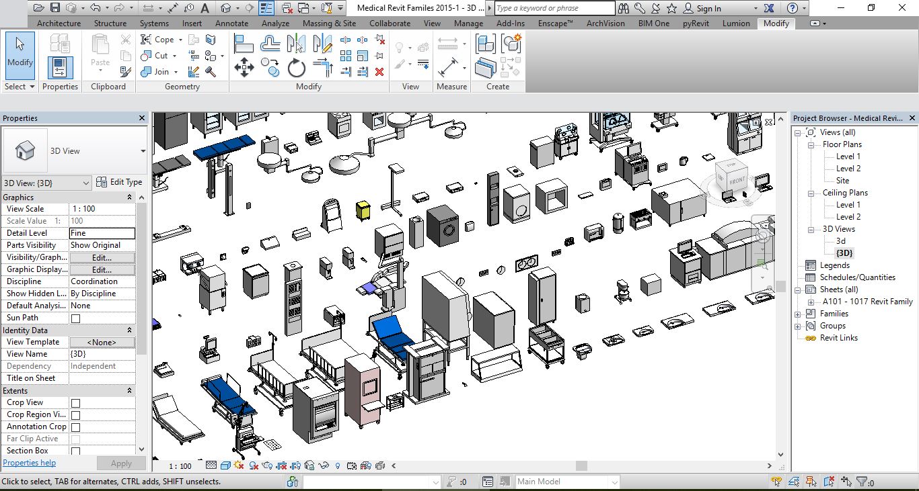Click the red Delete icon

(379, 71)
